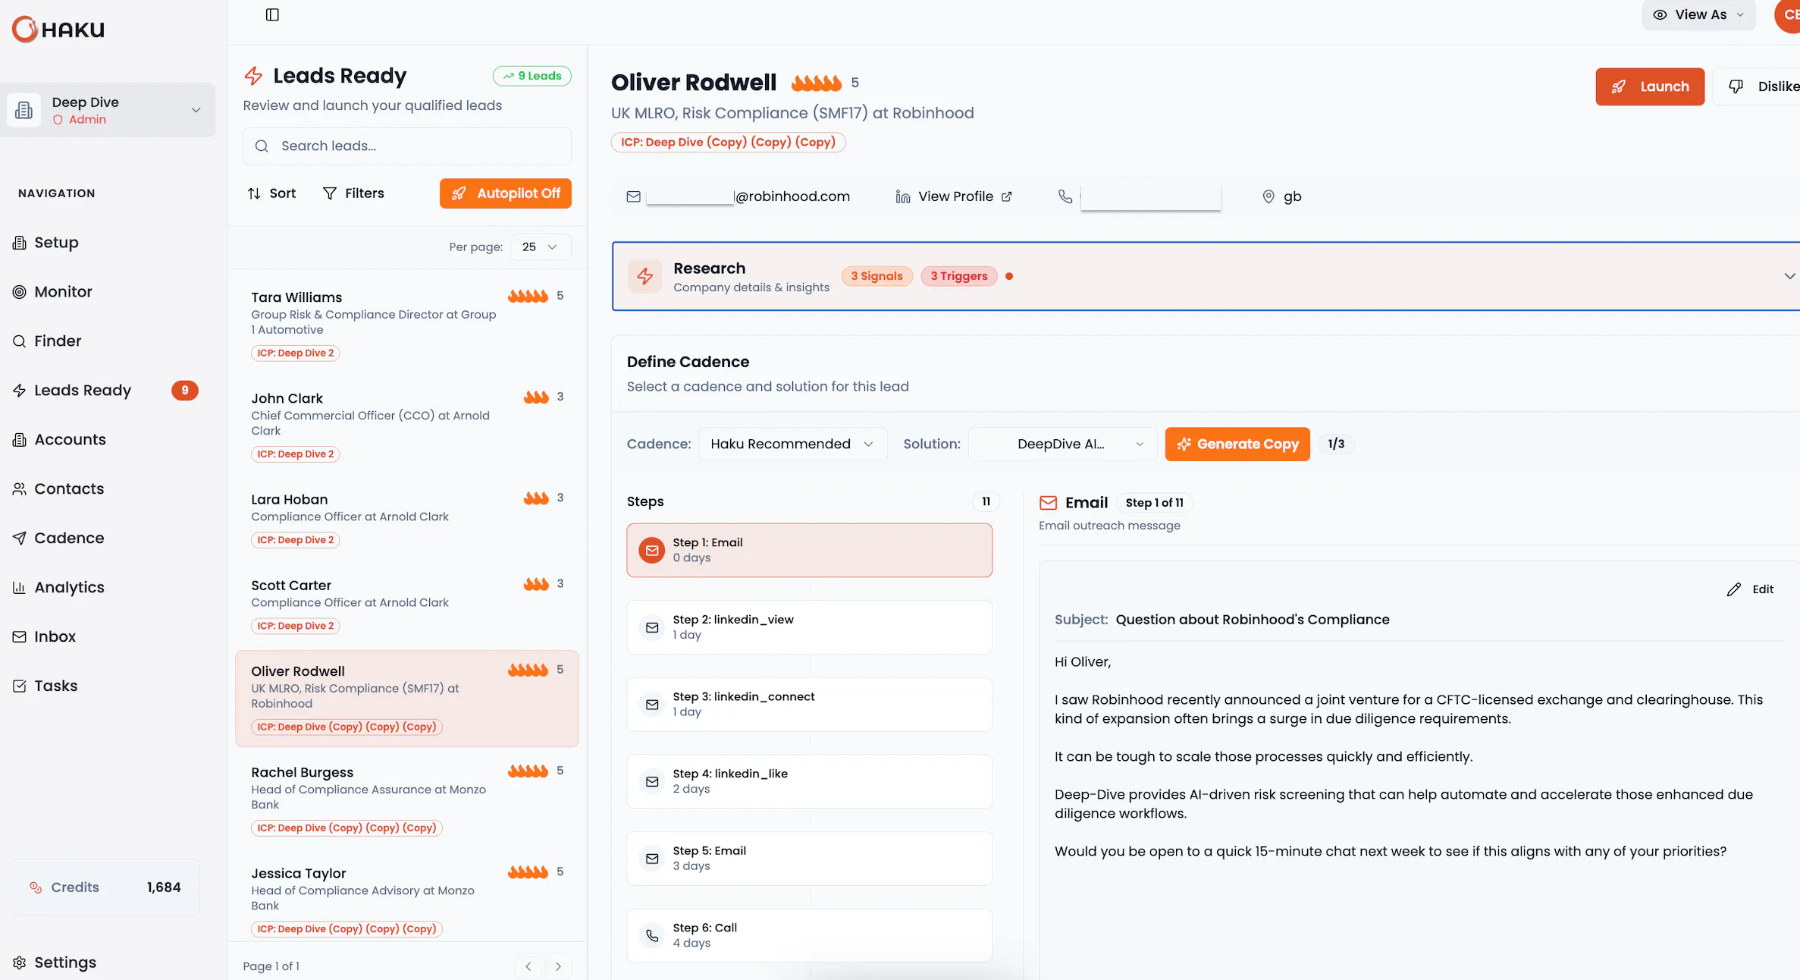Click the pencil Edit icon for the email
This screenshot has width=1800, height=980.
pos(1734,589)
